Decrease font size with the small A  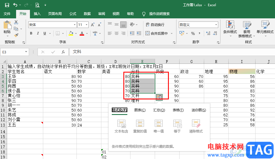coord(99,25)
